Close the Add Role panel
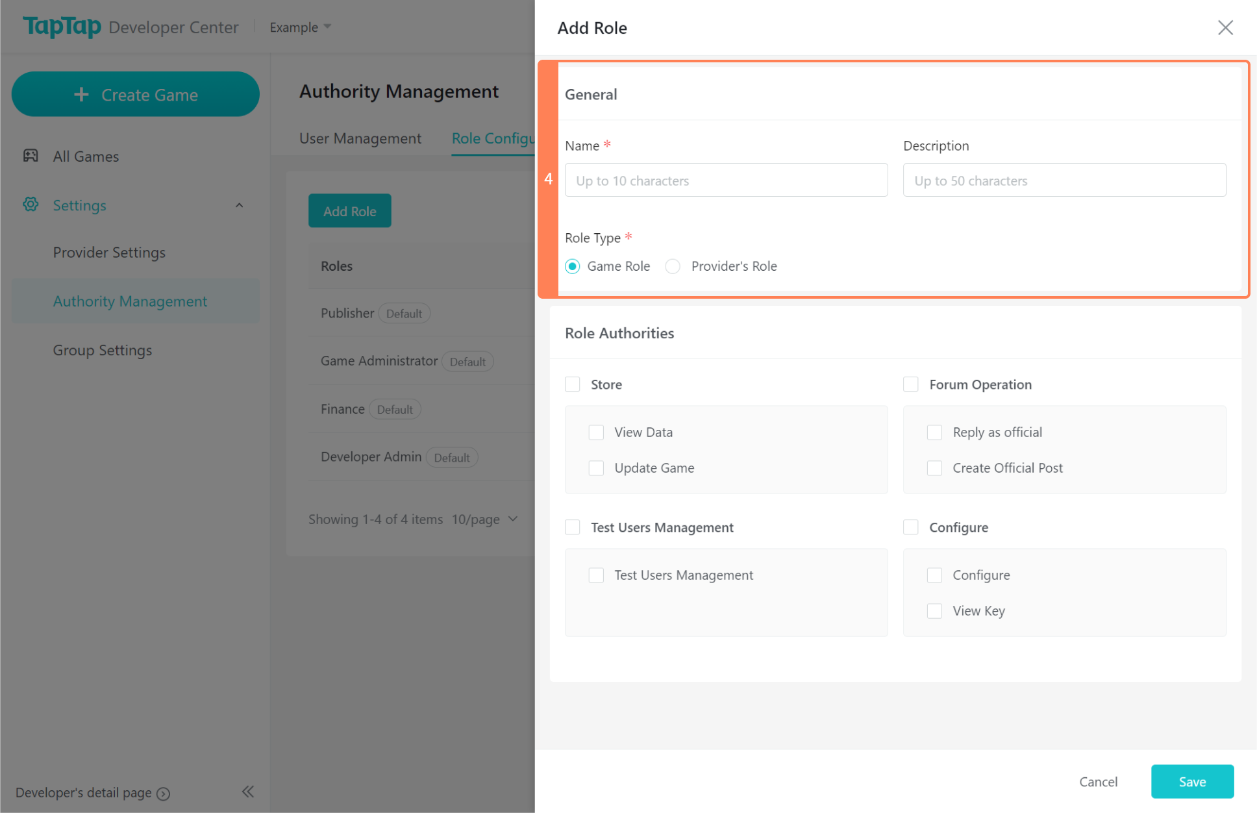The image size is (1257, 813). click(x=1225, y=27)
